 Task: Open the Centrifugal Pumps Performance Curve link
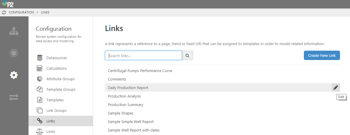point(140,71)
